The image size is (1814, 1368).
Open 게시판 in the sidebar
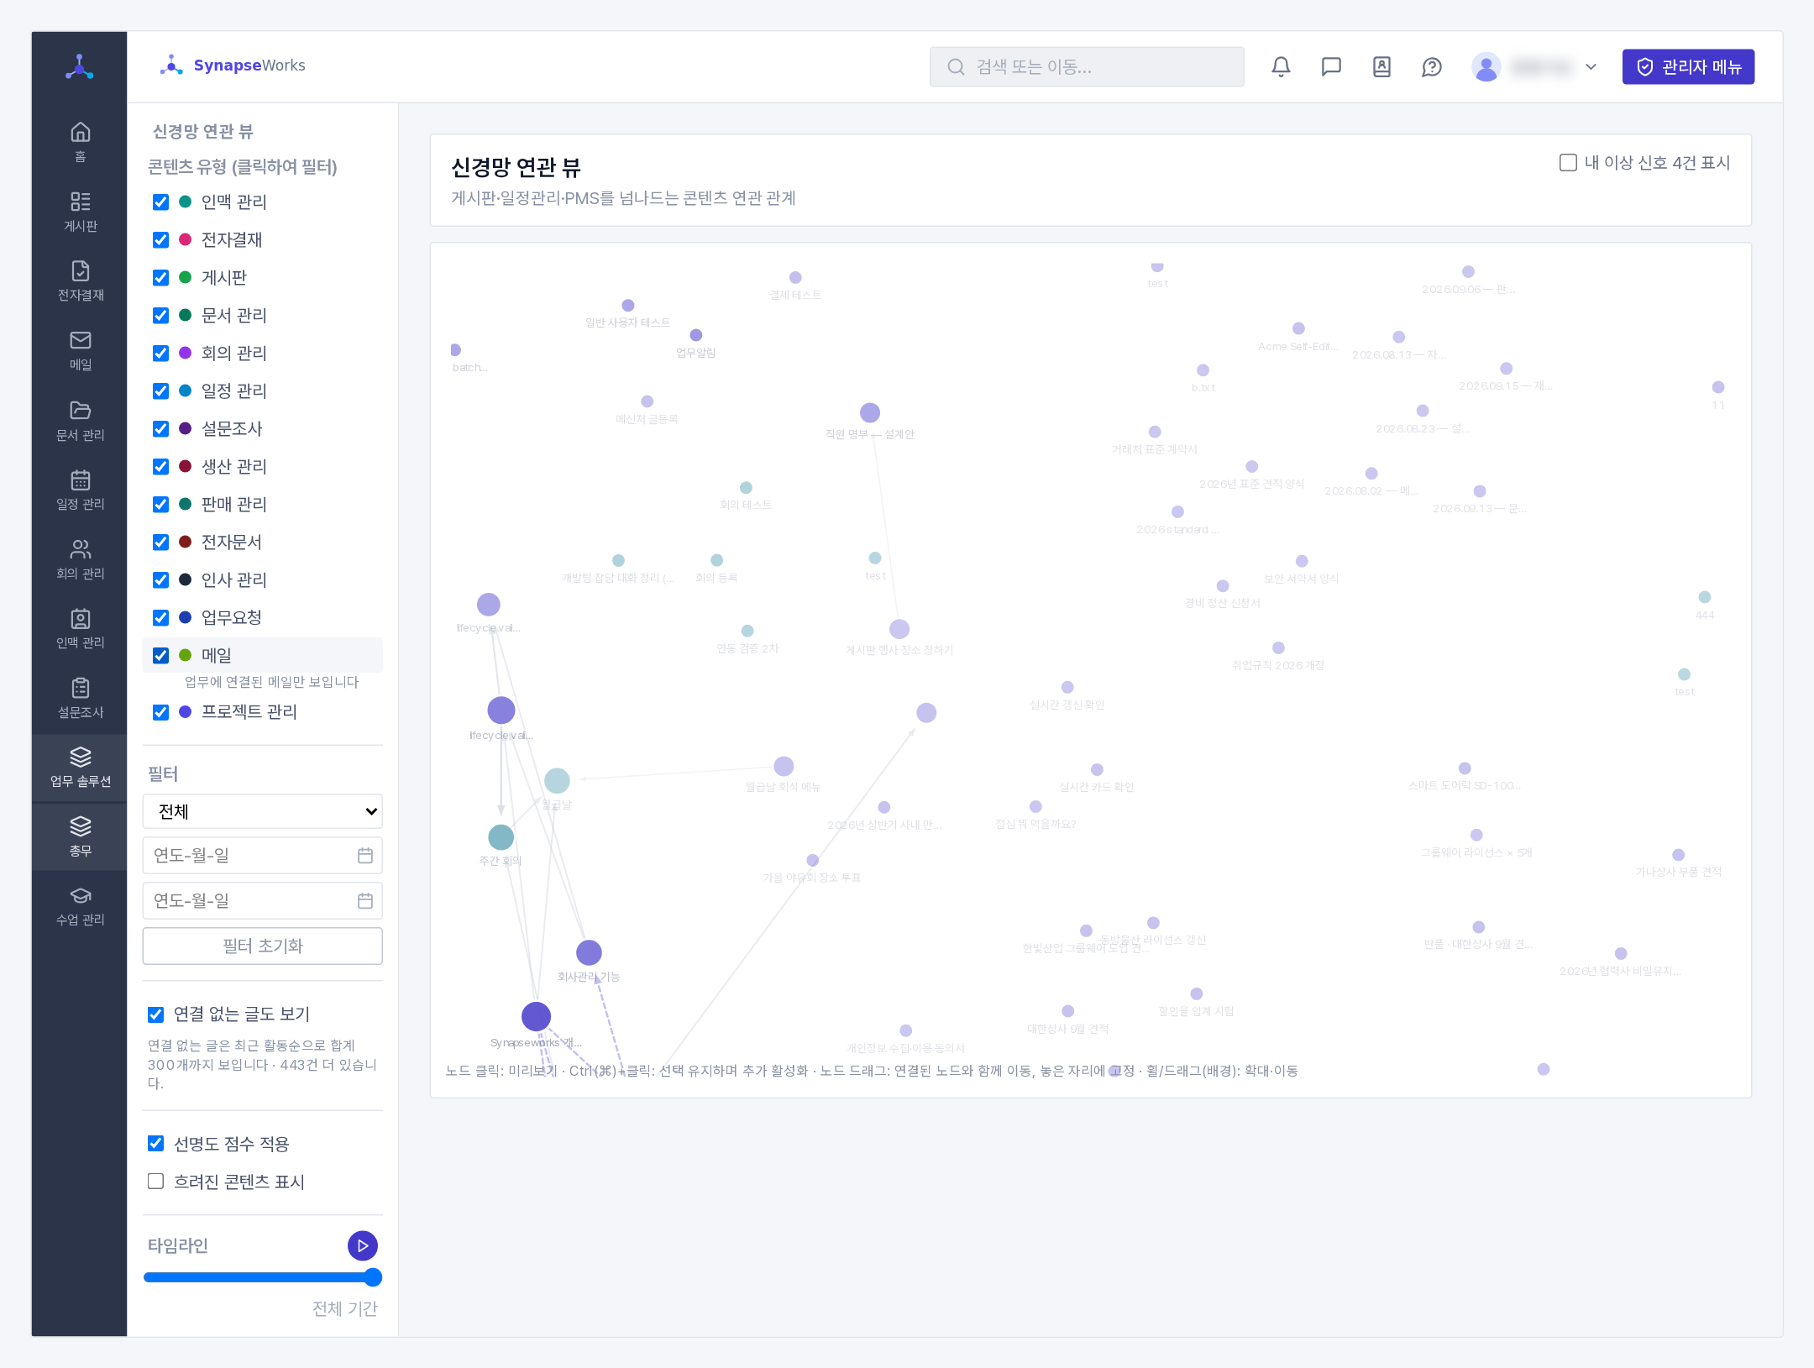pyautogui.click(x=80, y=212)
